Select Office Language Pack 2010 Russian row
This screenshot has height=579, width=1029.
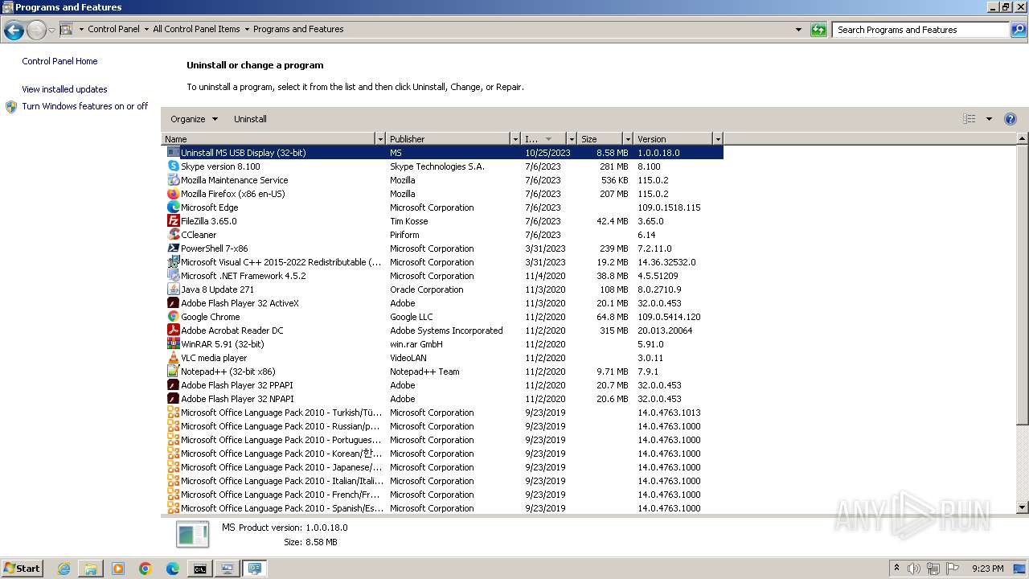tap(442, 426)
